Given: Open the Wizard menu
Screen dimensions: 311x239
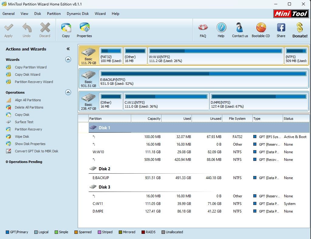Looking at the screenshot, I should [x=100, y=14].
